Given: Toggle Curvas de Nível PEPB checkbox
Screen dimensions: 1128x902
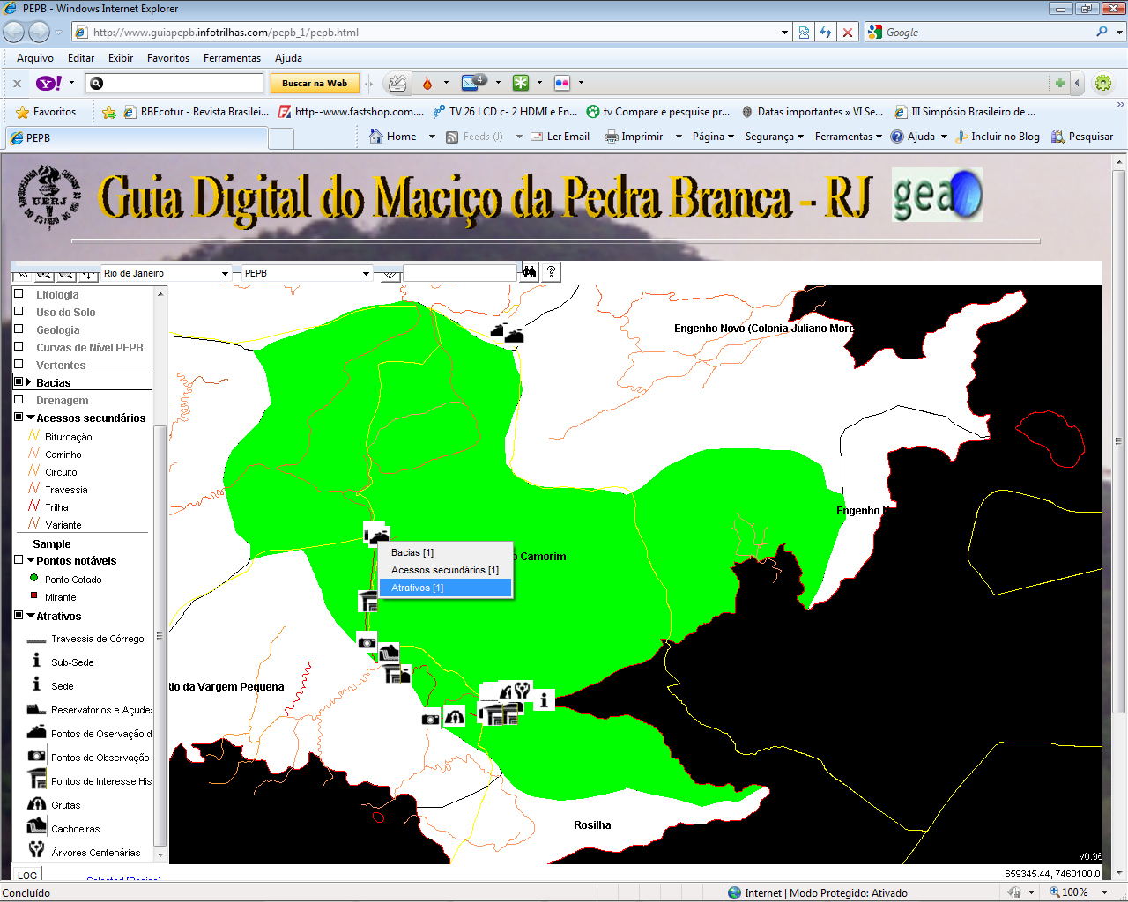Looking at the screenshot, I should tap(19, 347).
